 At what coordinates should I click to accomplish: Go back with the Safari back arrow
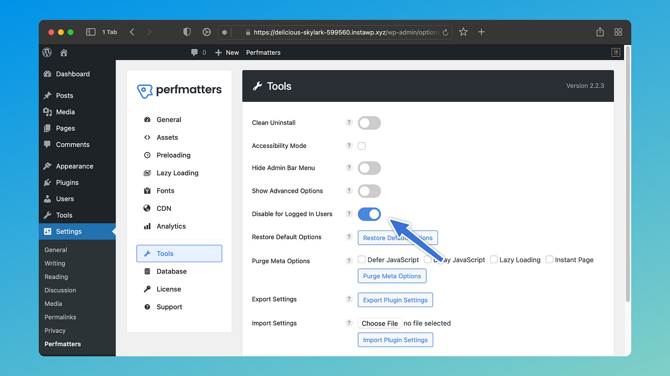click(x=132, y=32)
